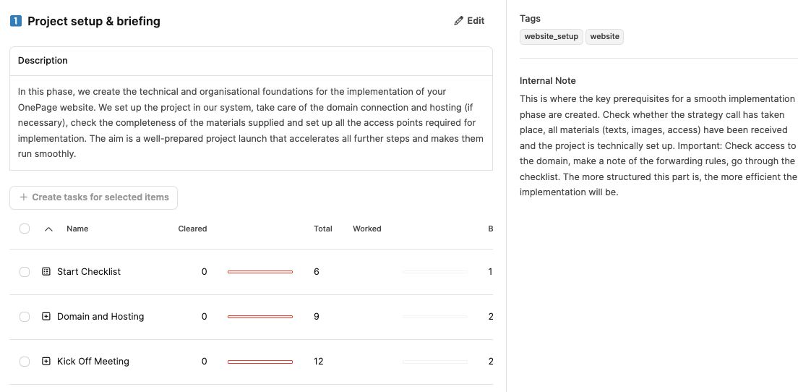Click the Description text box
798x392 pixels.
pos(251,123)
